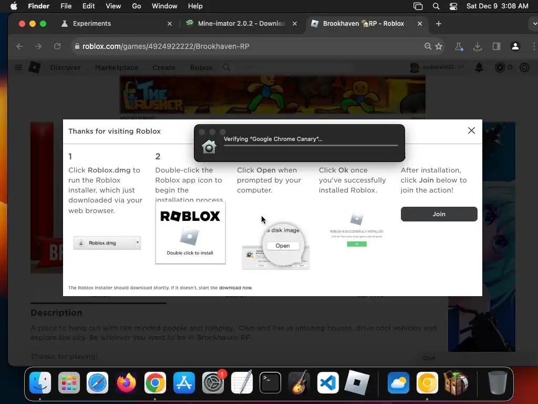
Task: Reload the current page
Action: pyautogui.click(x=57, y=46)
